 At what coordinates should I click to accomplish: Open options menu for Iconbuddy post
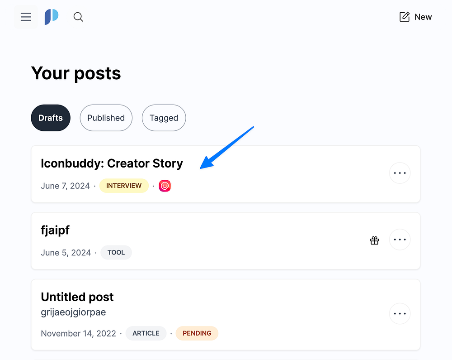coord(400,173)
